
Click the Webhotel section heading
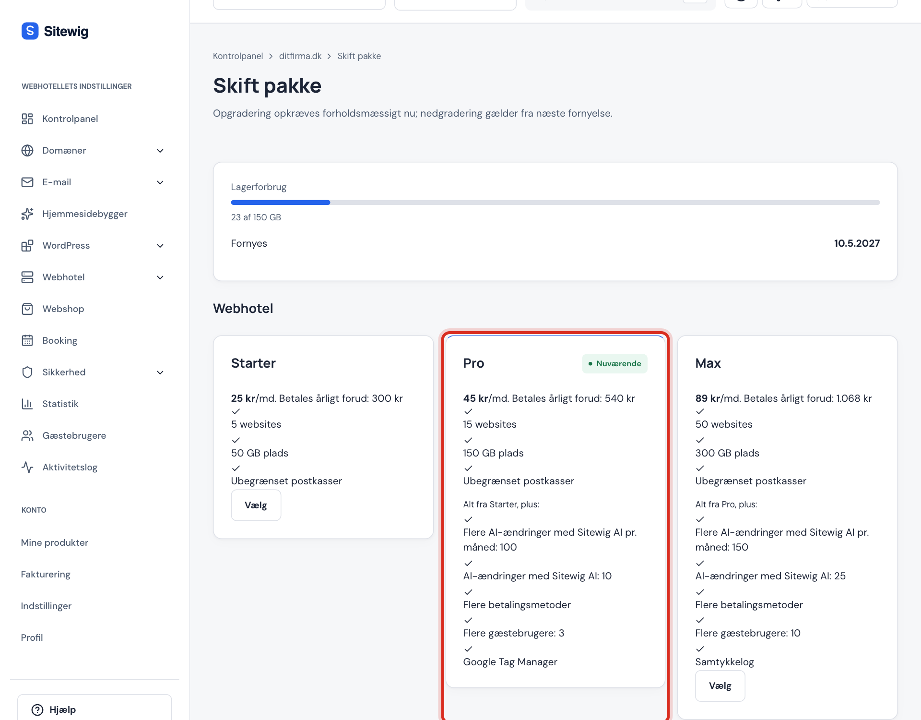click(x=243, y=308)
